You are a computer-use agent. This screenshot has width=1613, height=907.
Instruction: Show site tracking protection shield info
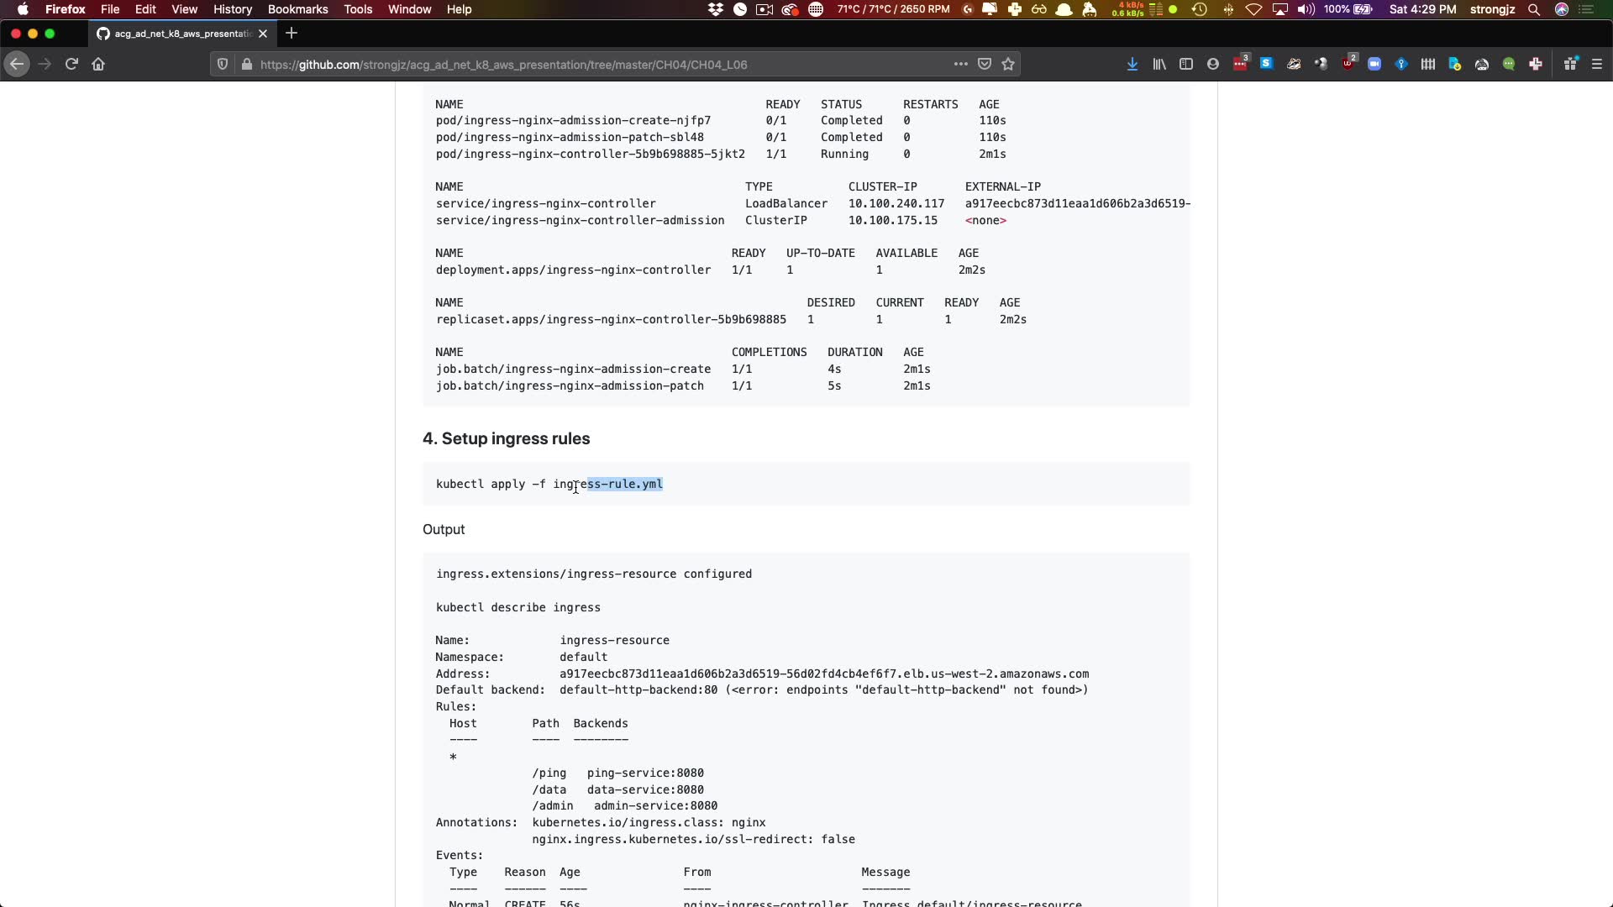click(x=223, y=64)
